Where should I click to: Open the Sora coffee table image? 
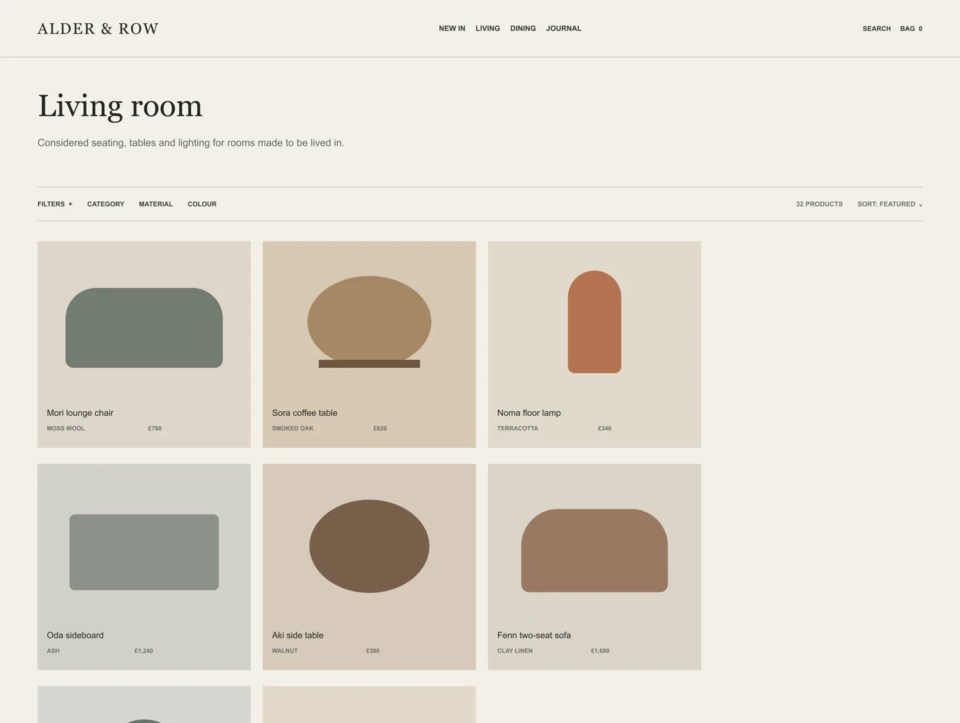369,322
